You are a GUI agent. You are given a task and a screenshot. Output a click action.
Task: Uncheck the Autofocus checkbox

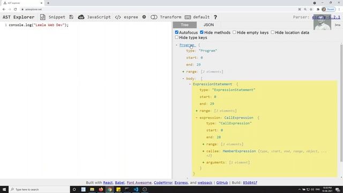click(x=176, y=32)
